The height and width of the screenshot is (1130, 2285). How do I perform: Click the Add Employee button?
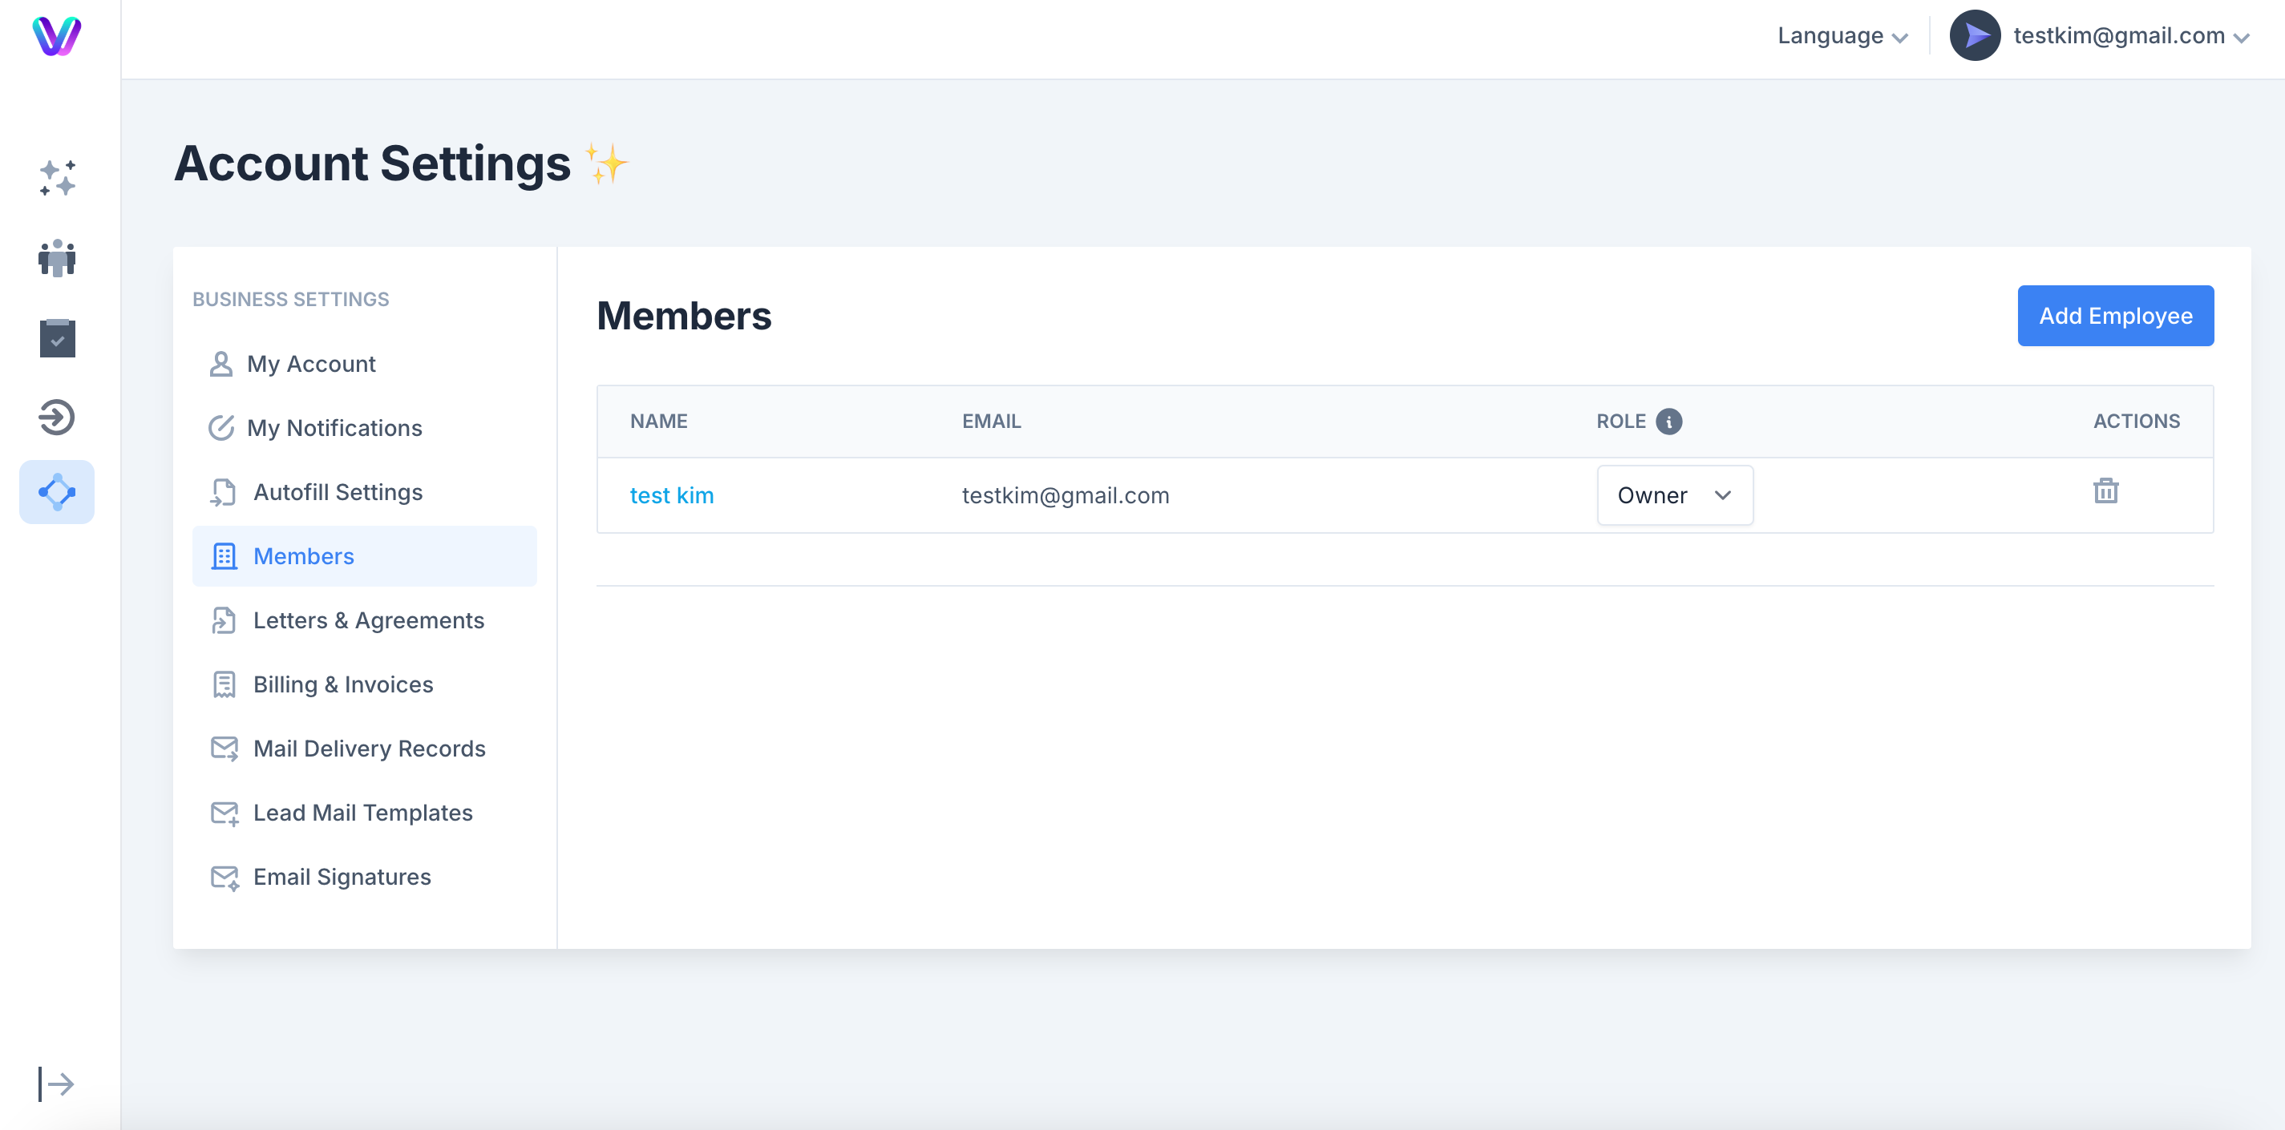coord(2116,316)
